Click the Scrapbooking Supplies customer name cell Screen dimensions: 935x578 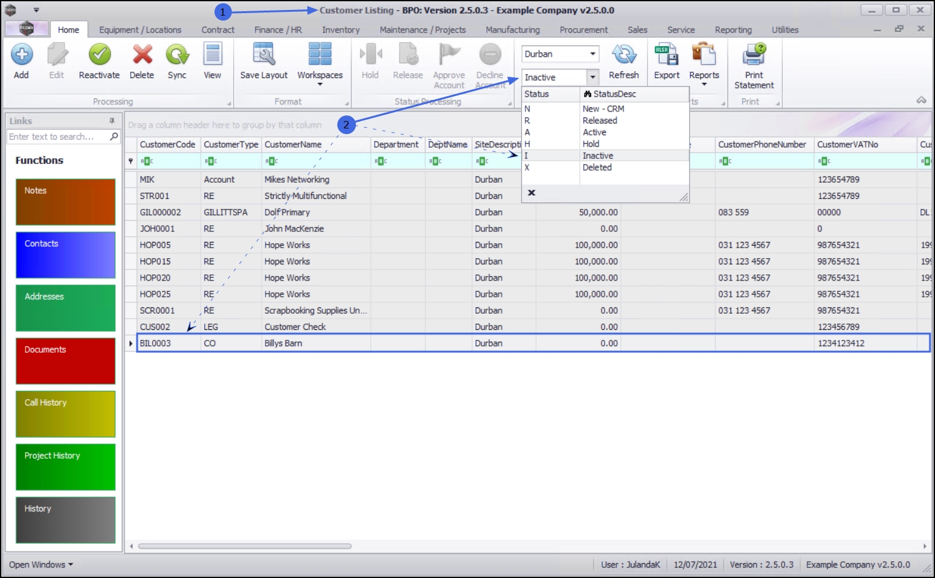(x=315, y=311)
